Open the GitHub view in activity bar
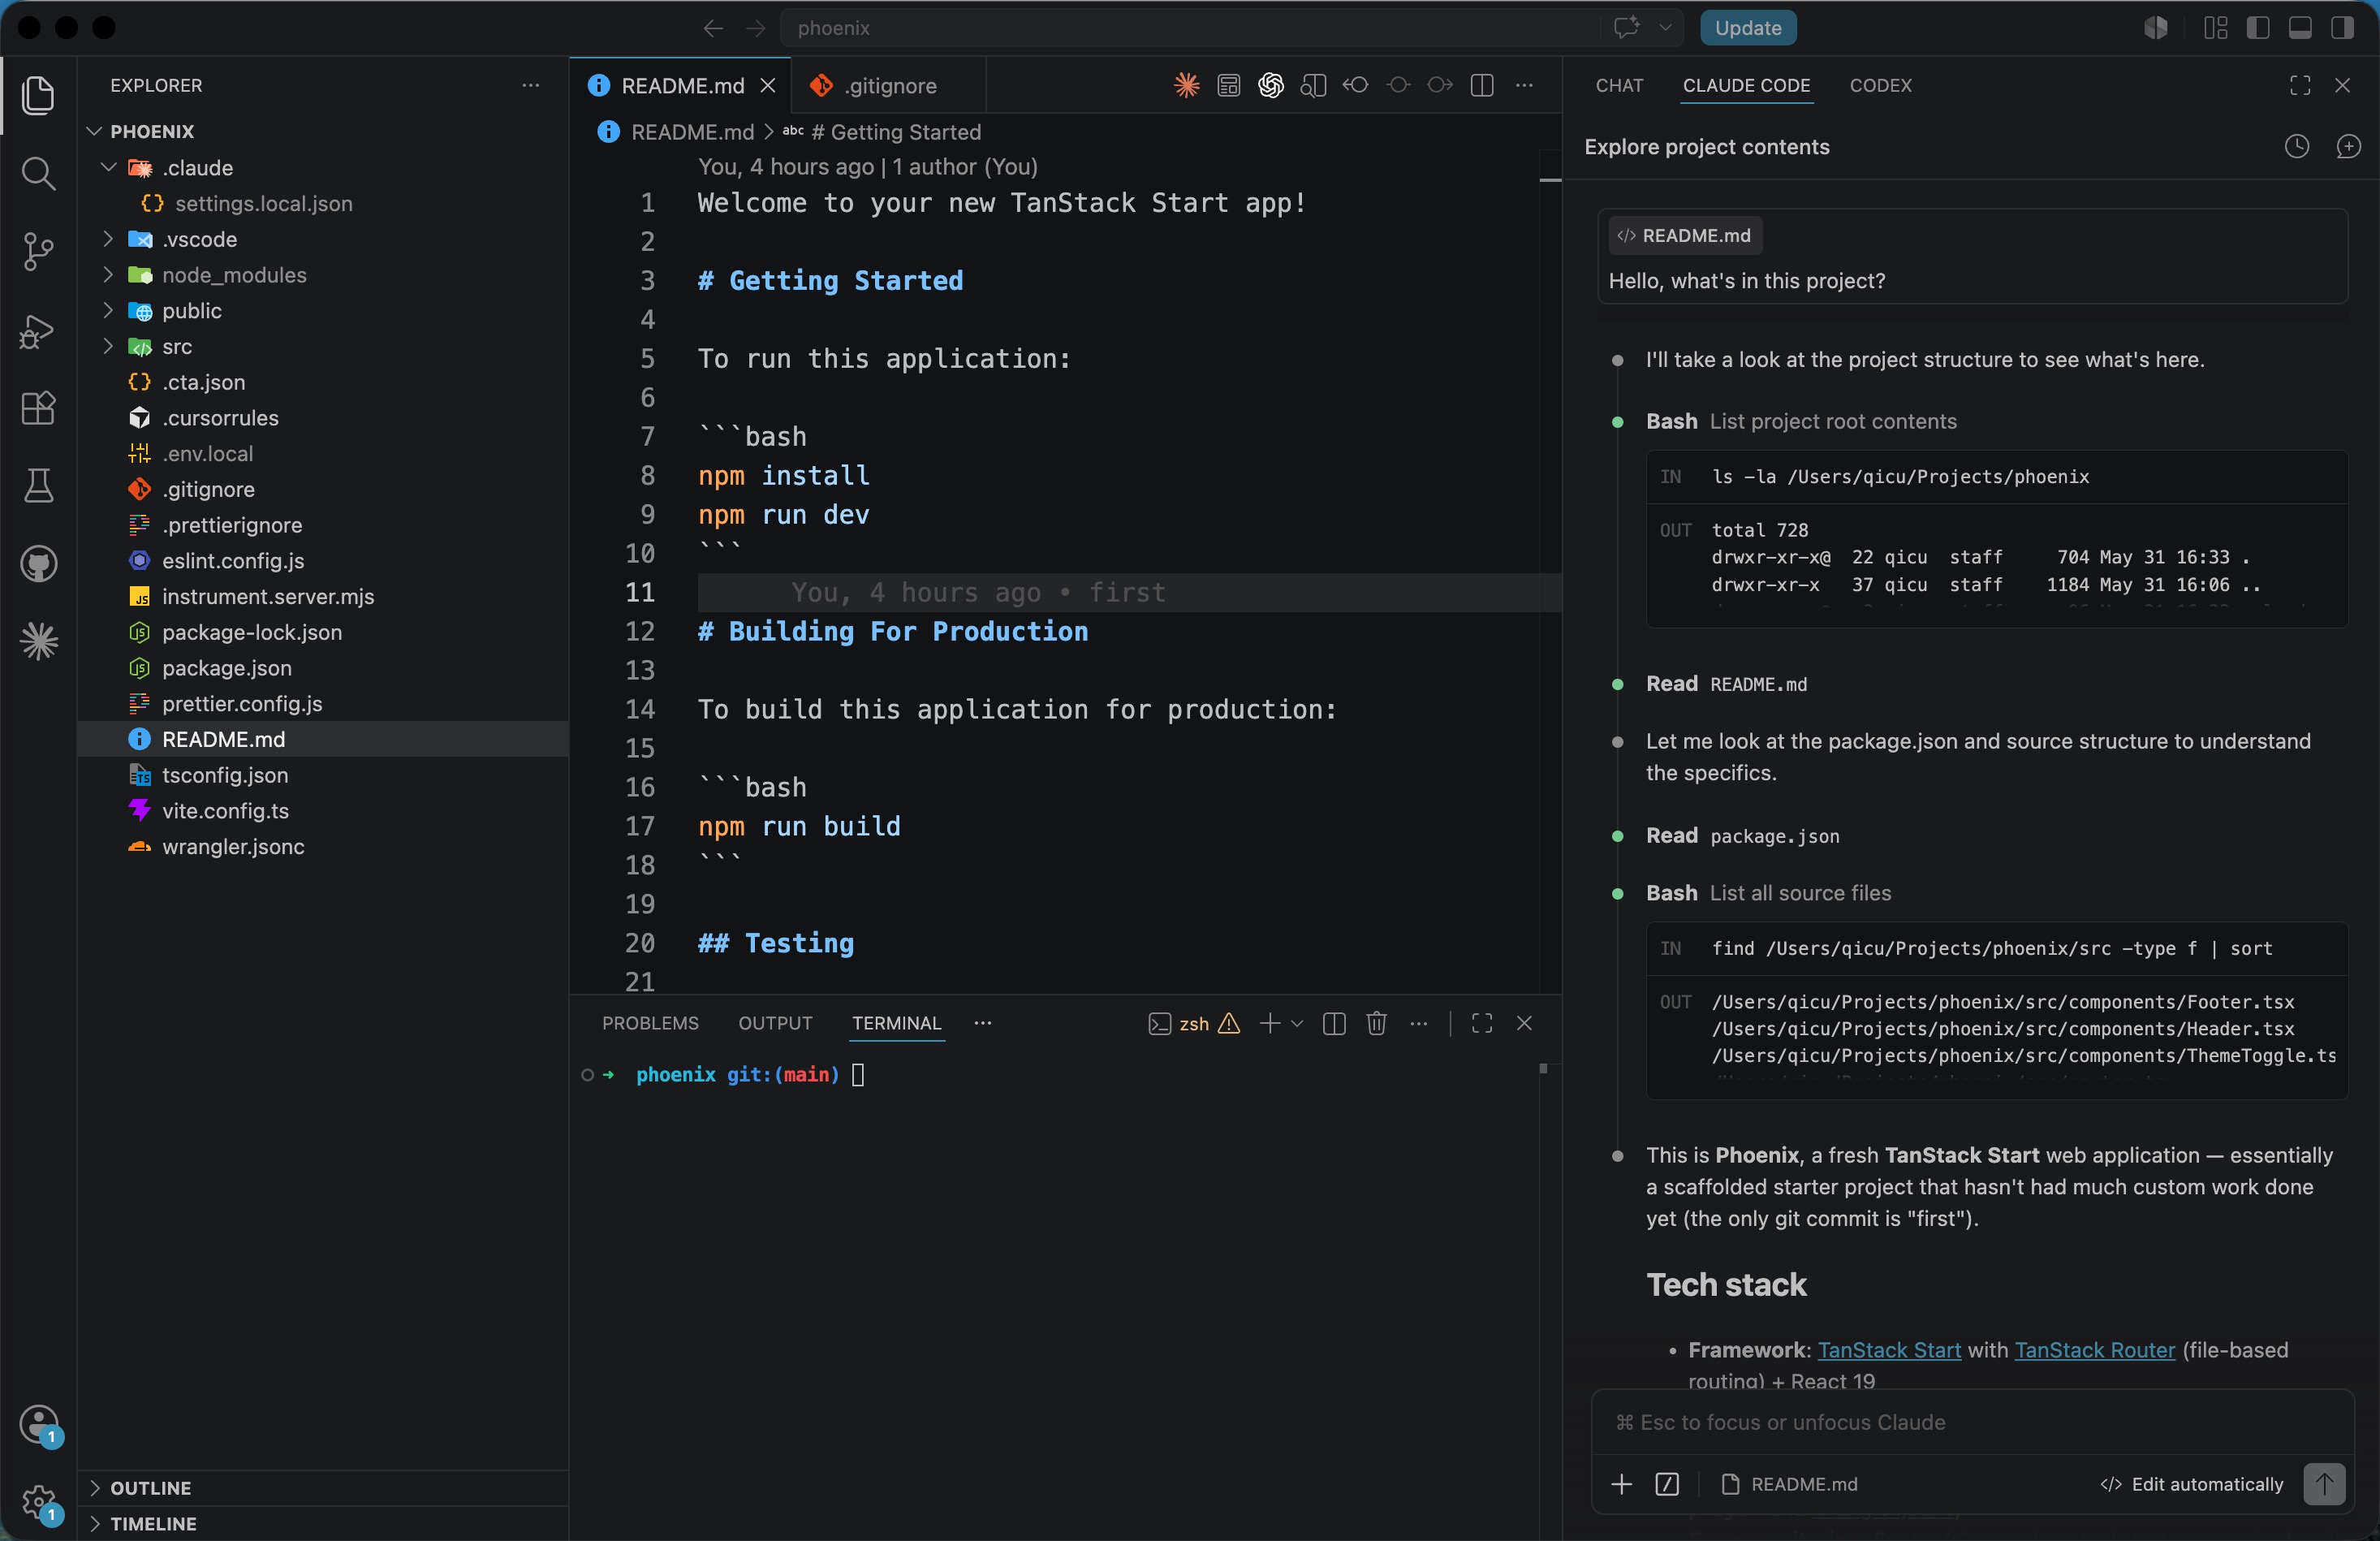Screen dimensions: 2380x1541 coord(38,564)
